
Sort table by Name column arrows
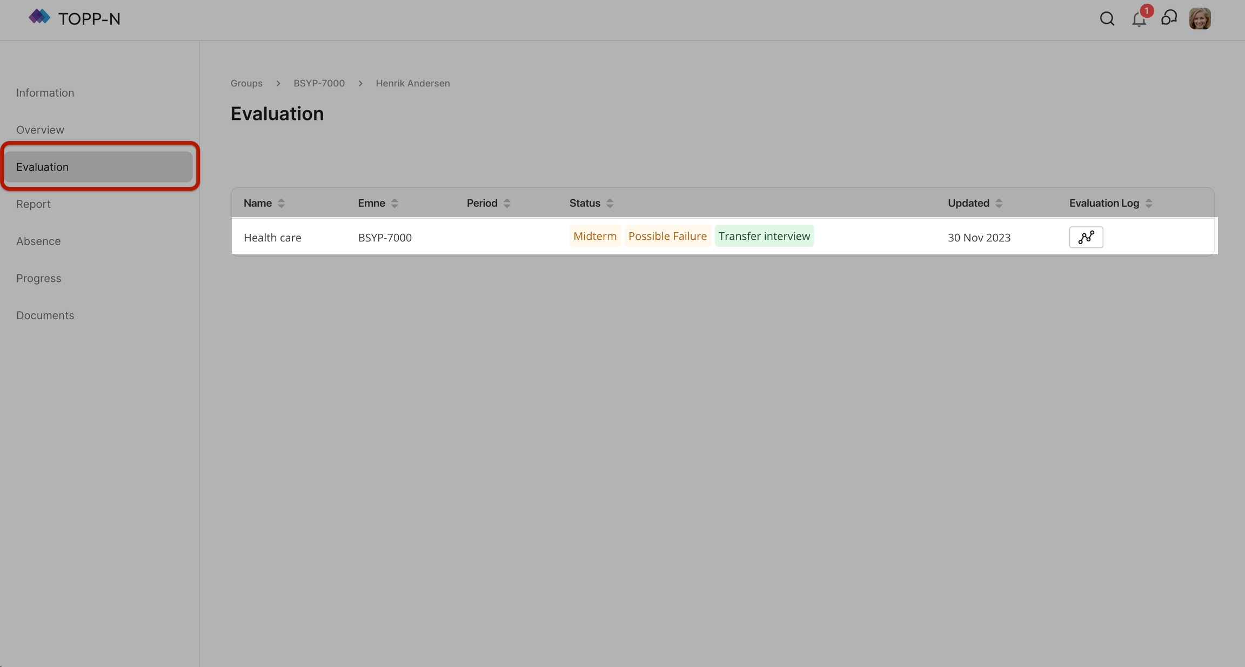(281, 203)
